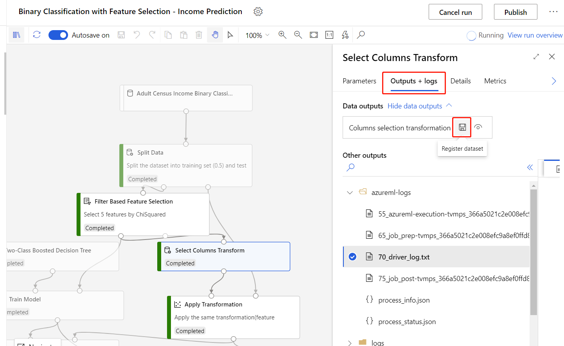The image size is (564, 346).
Task: Collapse the azureml-logs folder
Action: (x=350, y=193)
